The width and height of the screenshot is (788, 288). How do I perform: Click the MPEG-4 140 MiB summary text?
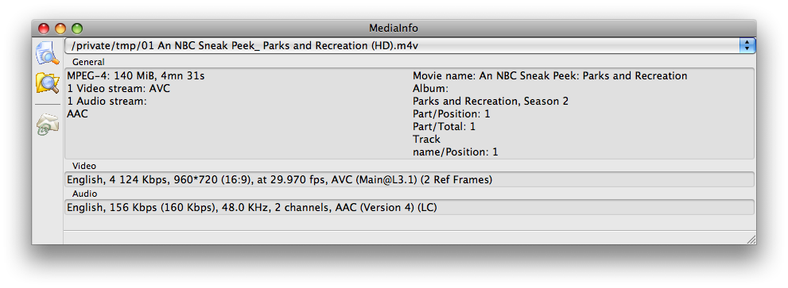136,75
